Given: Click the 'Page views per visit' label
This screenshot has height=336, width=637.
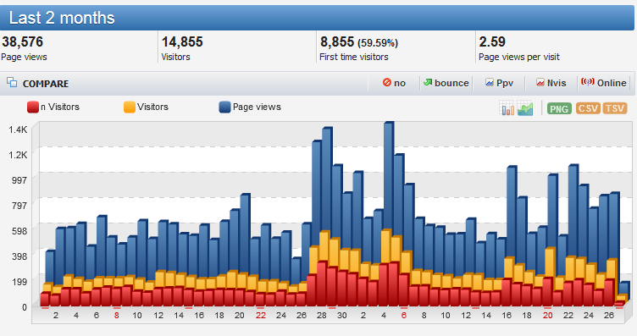Looking at the screenshot, I should tap(519, 57).
